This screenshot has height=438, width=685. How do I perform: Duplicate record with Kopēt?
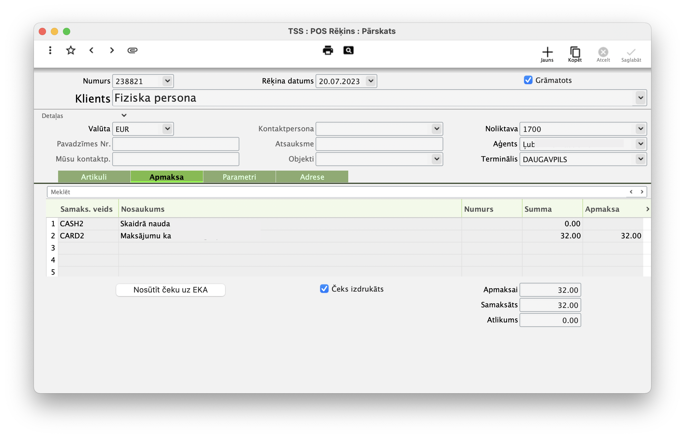click(575, 54)
